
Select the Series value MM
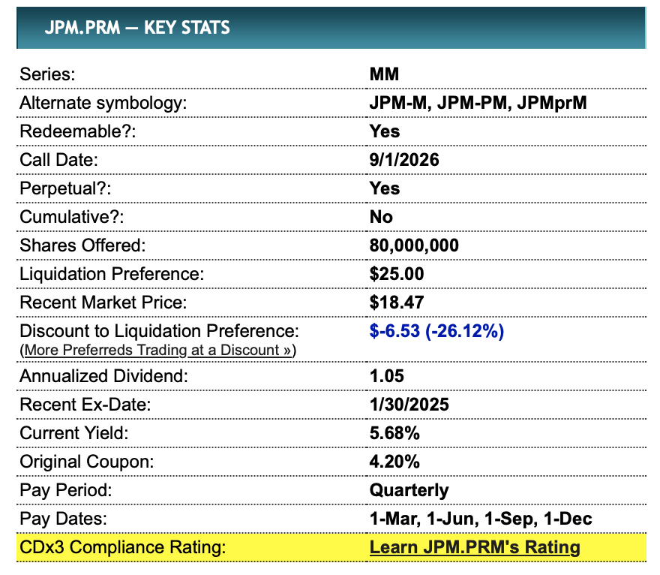tap(384, 74)
